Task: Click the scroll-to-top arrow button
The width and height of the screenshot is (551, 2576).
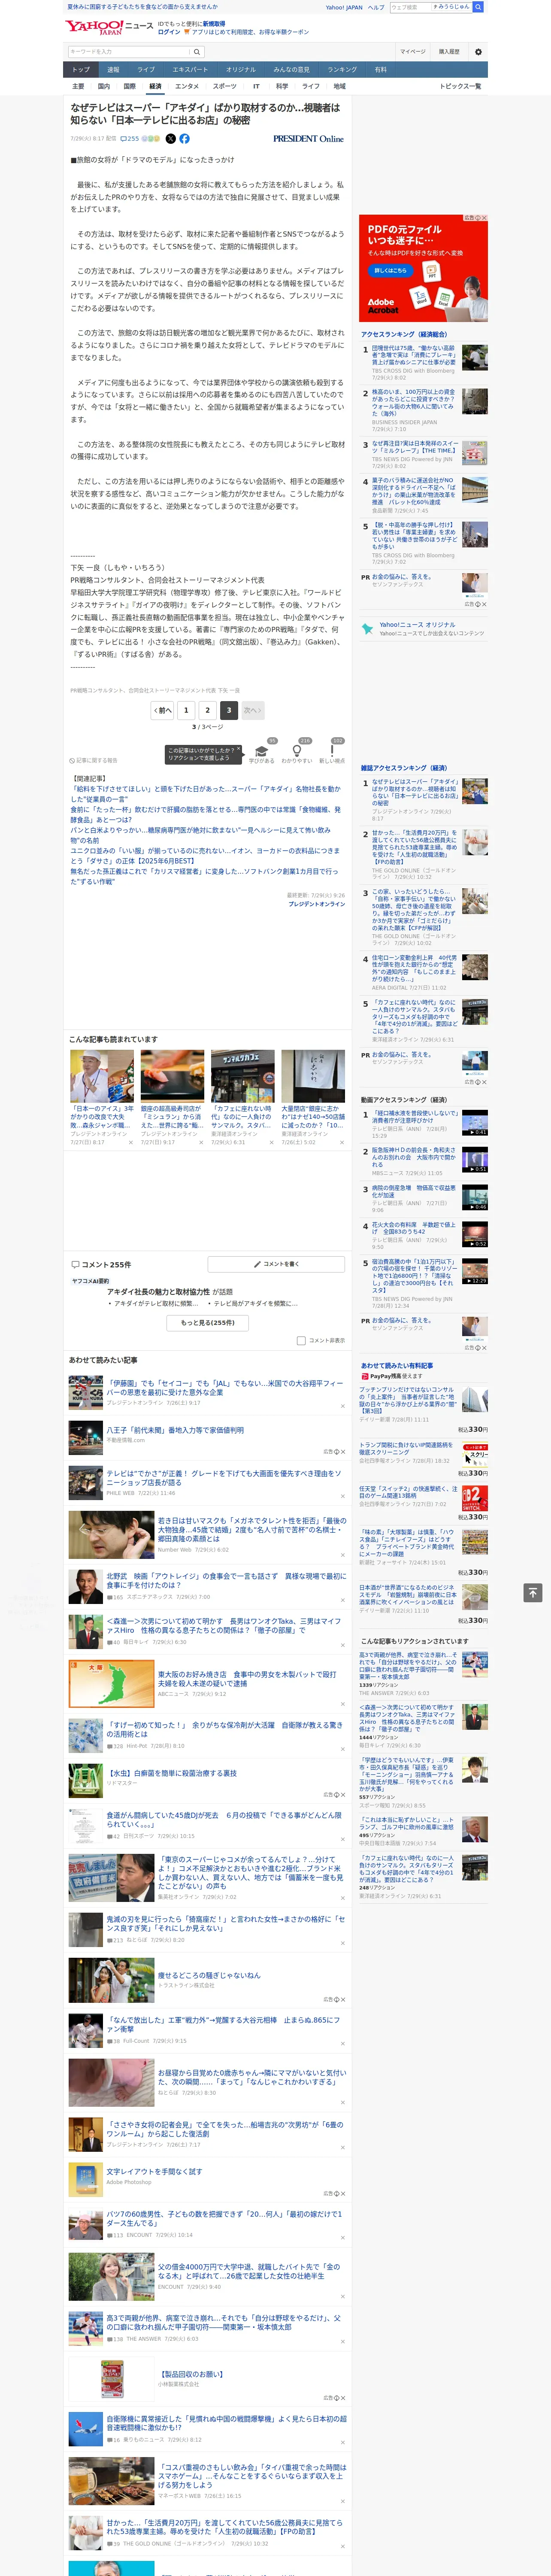Action: [x=533, y=1593]
